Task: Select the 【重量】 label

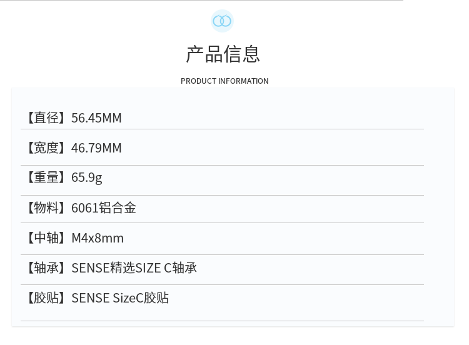Action: [46, 177]
